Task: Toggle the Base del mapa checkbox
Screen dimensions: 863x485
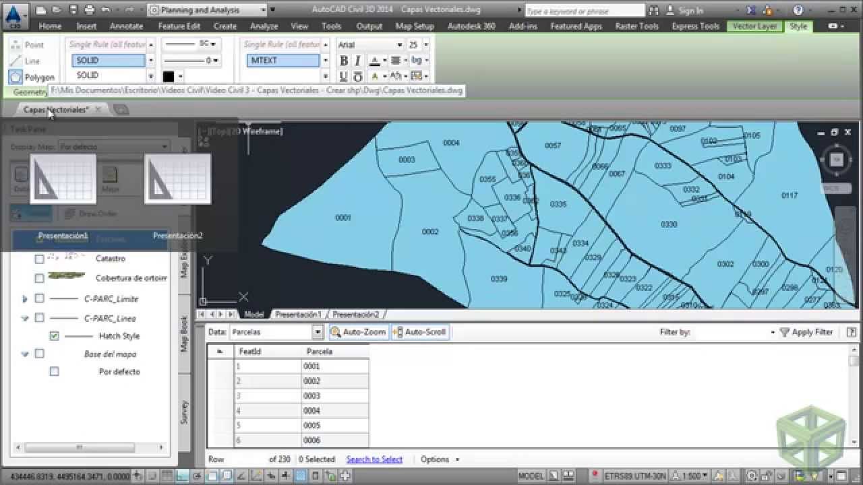Action: (39, 354)
